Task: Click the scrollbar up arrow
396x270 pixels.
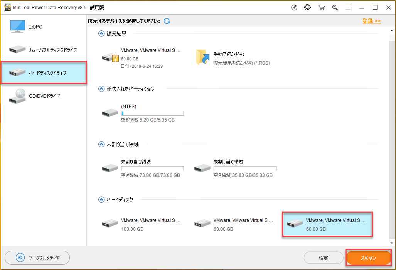Action: pyautogui.click(x=392, y=30)
